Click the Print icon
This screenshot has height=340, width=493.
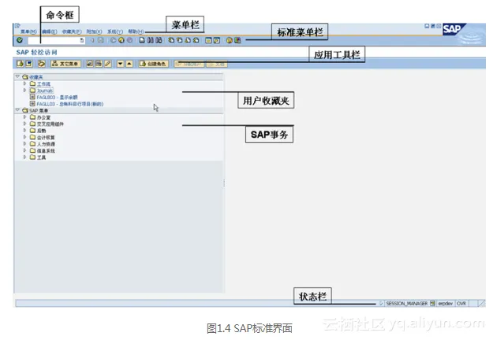point(142,40)
